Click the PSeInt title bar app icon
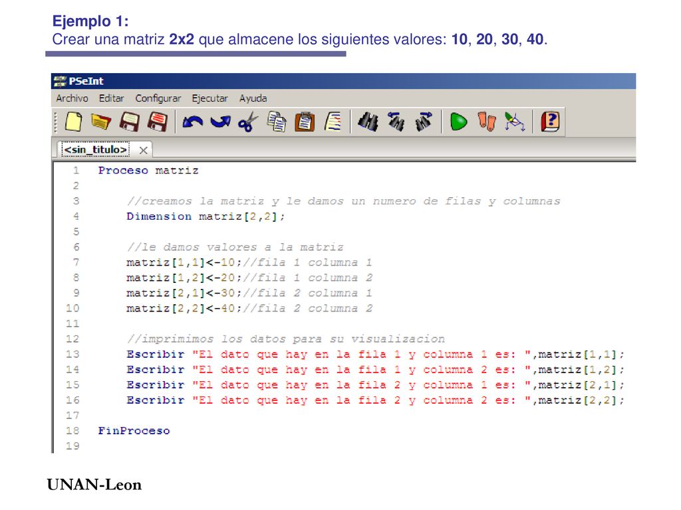Image resolution: width=681 pixels, height=510 pixels. pyautogui.click(x=60, y=81)
